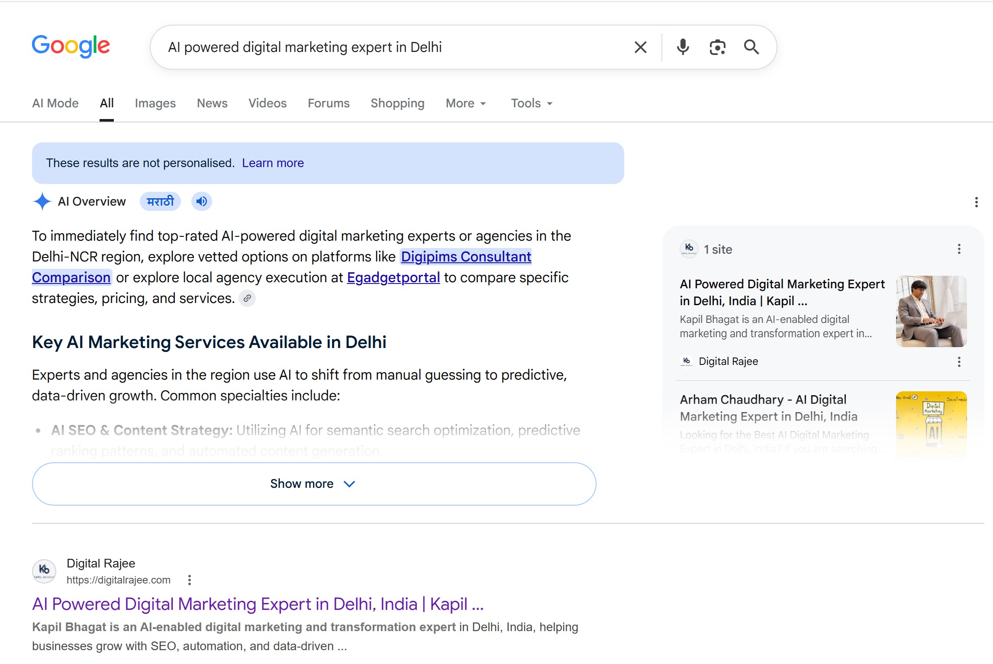Listen to AI Overview with speaker icon

point(201,201)
